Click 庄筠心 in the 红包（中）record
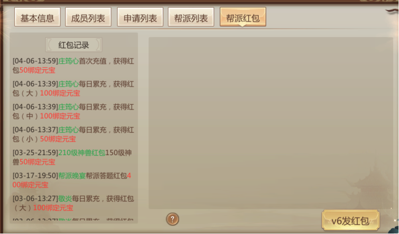 click(69, 107)
